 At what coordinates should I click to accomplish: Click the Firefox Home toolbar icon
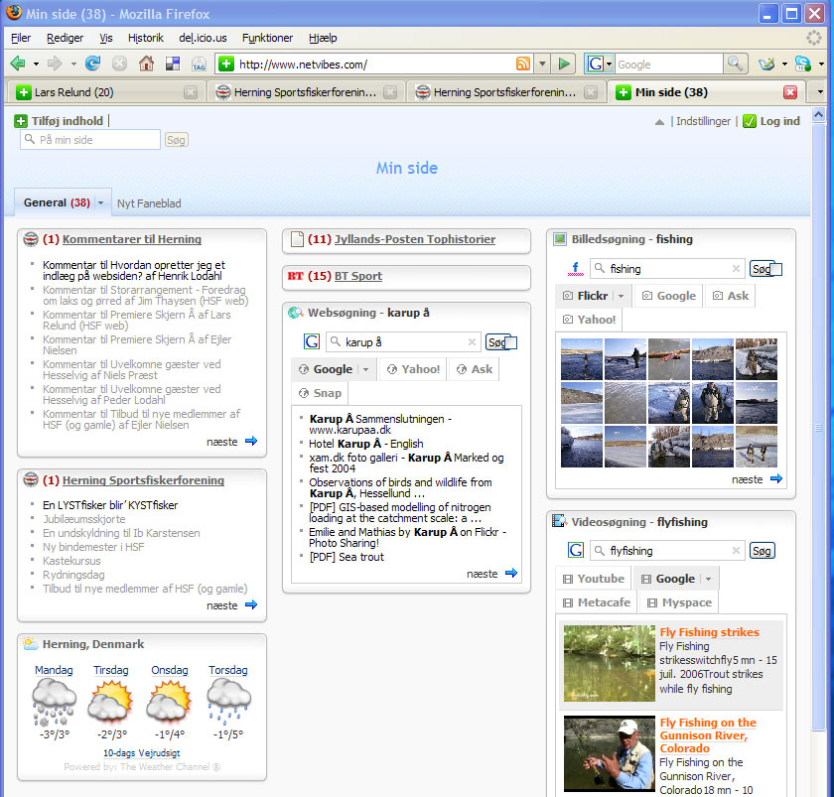pyautogui.click(x=146, y=64)
